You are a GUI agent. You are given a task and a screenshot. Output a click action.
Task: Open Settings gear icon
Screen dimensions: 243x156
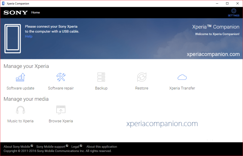(x=234, y=11)
